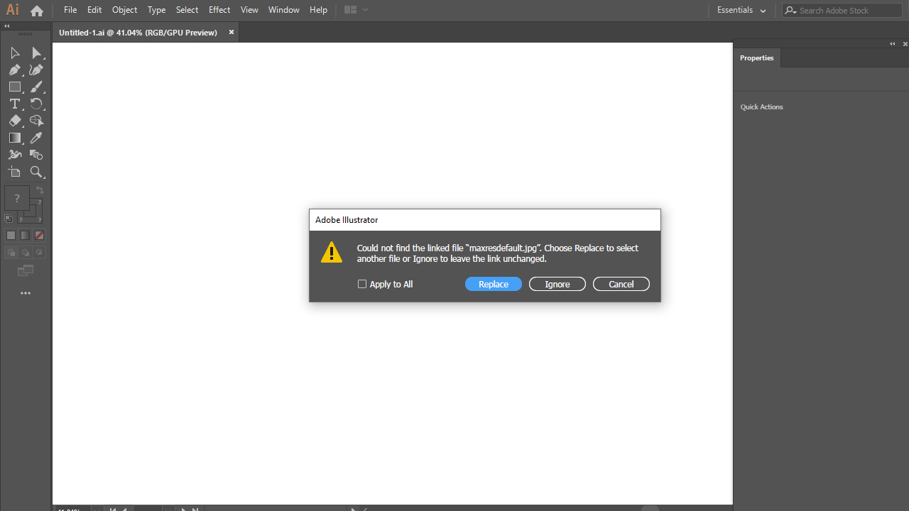909x511 pixels.
Task: Open Edit Toolbar three dots
Action: click(x=26, y=293)
